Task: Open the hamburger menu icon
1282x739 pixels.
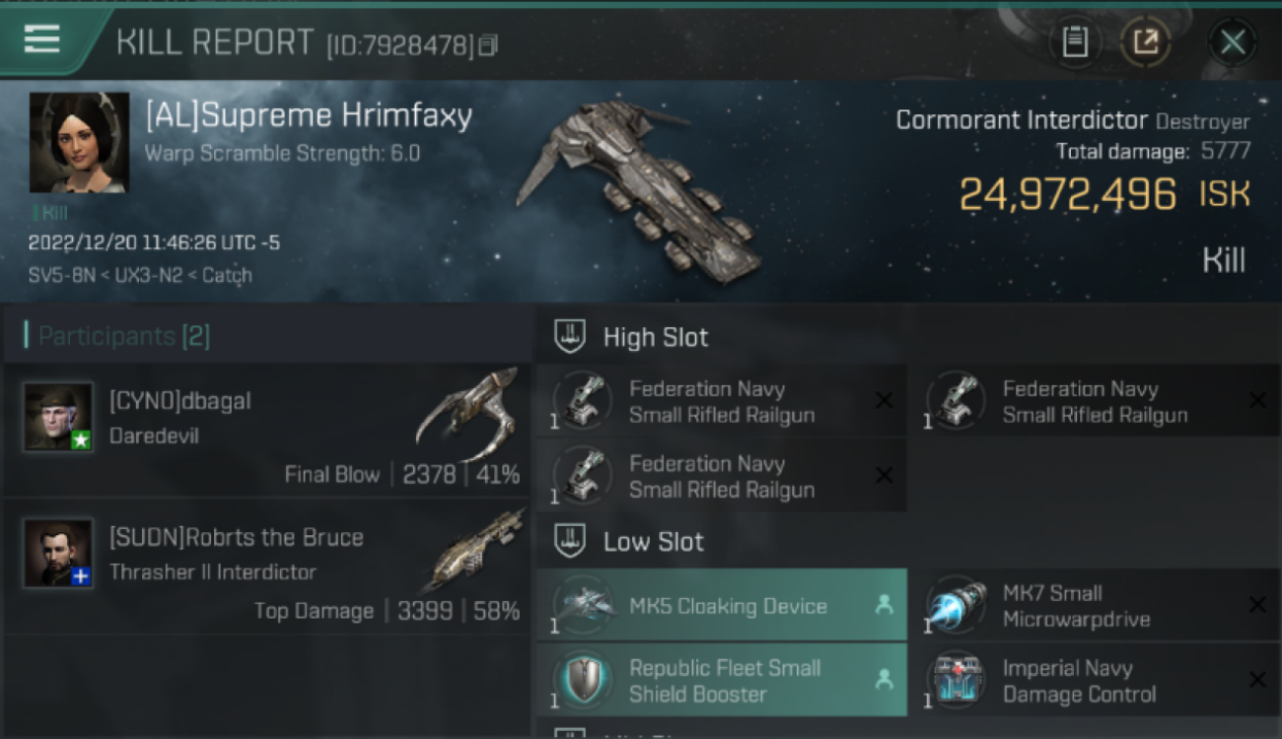Action: coord(41,39)
